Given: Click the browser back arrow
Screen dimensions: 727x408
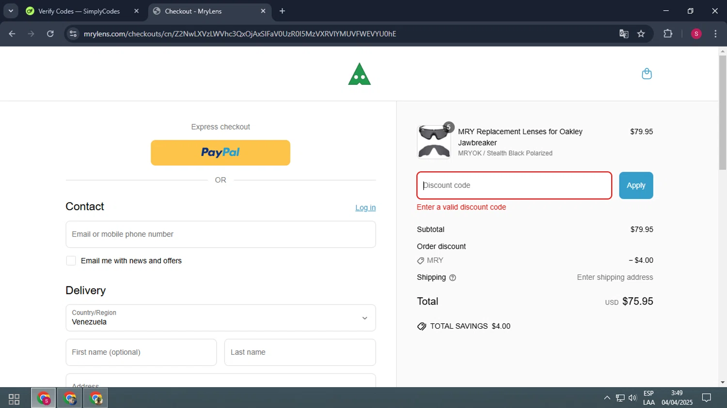Looking at the screenshot, I should tap(12, 34).
